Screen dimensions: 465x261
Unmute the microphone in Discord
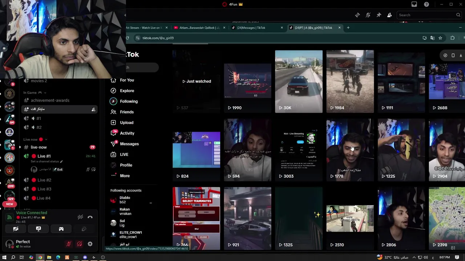69,244
